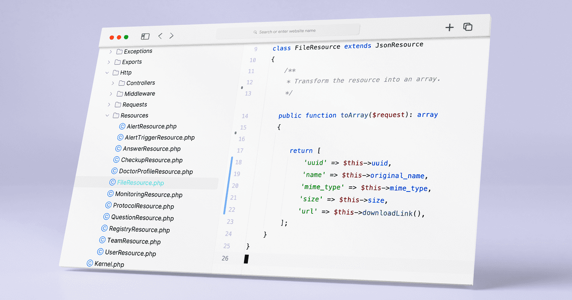
Task: Collapse the Resources folder
Action: pyautogui.click(x=107, y=115)
